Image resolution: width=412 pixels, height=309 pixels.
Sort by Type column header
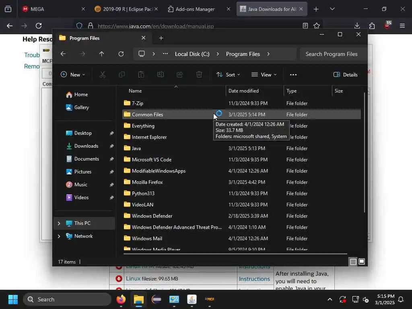[308, 91]
